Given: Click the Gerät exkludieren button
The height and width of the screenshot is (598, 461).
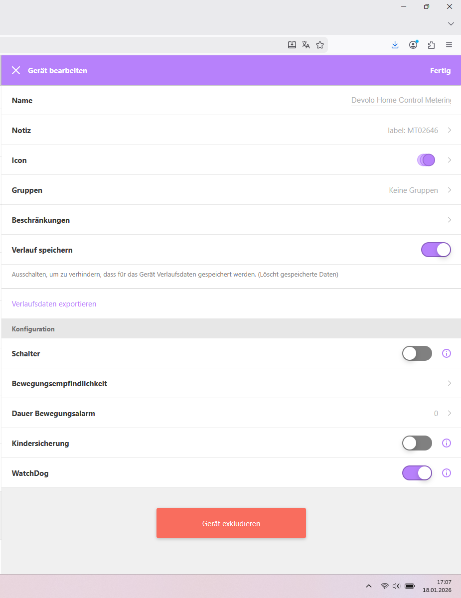Looking at the screenshot, I should click(x=231, y=523).
